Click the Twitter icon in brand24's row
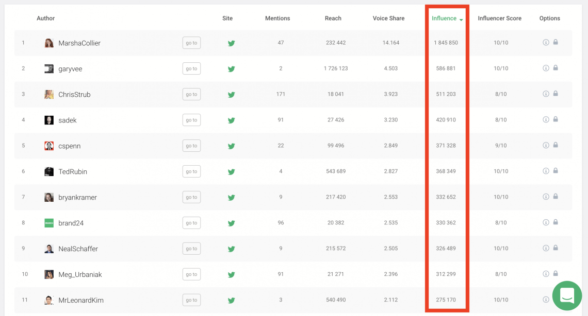Screen dimensions: 588x316 (x=232, y=223)
